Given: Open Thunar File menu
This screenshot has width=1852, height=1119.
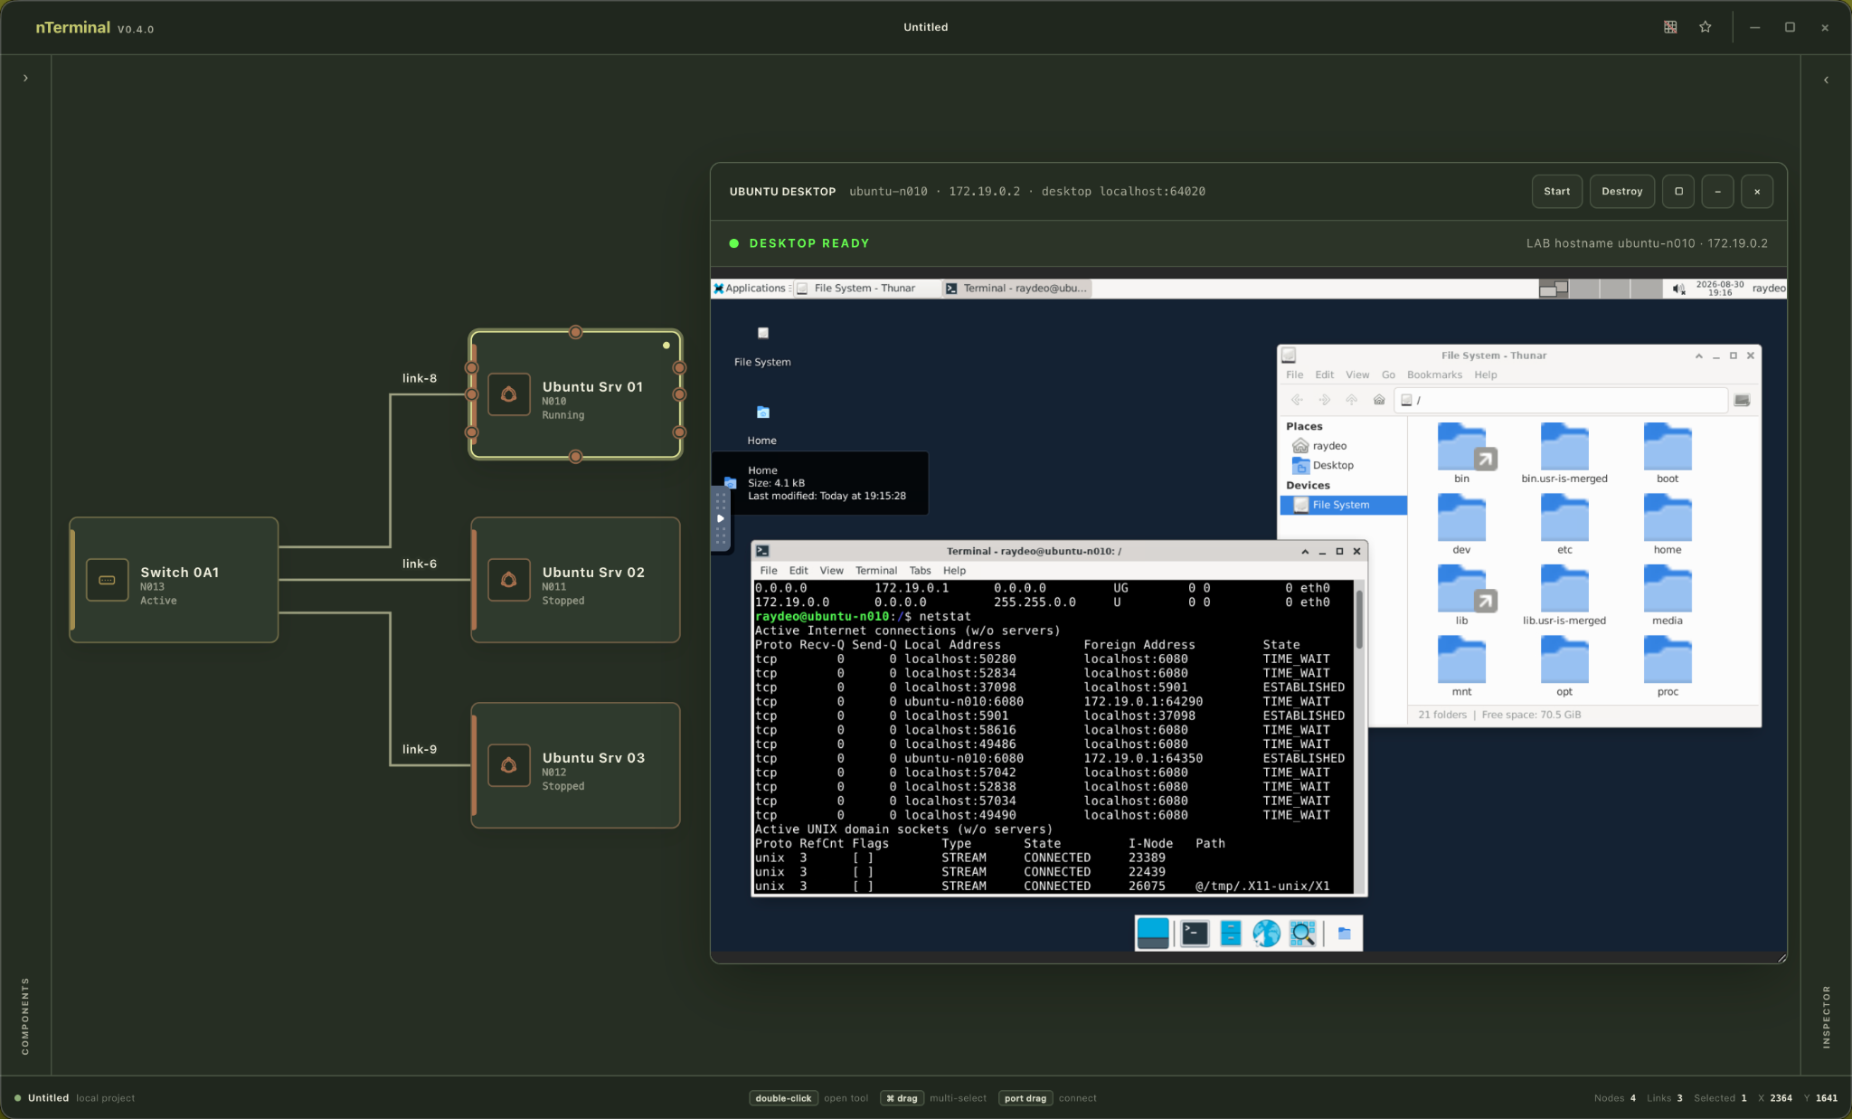Looking at the screenshot, I should coord(1295,375).
